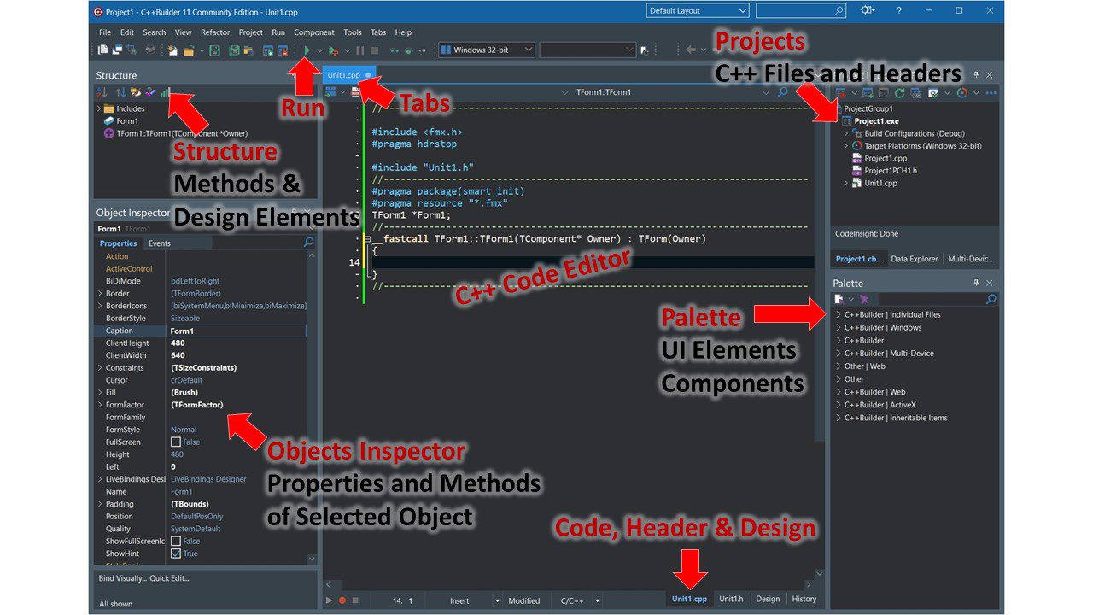The image size is (1093, 615).
Task: Open the Windows 32-bit platform dropdown
Action: point(488,50)
